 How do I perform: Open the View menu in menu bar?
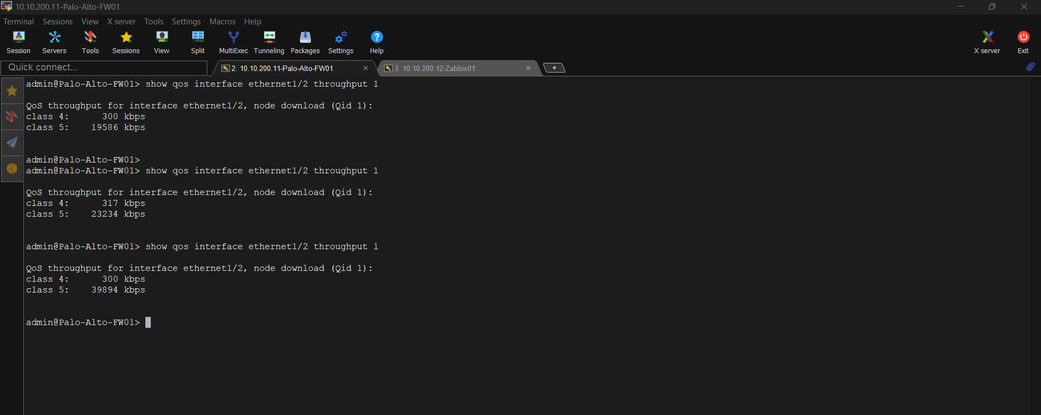click(90, 22)
